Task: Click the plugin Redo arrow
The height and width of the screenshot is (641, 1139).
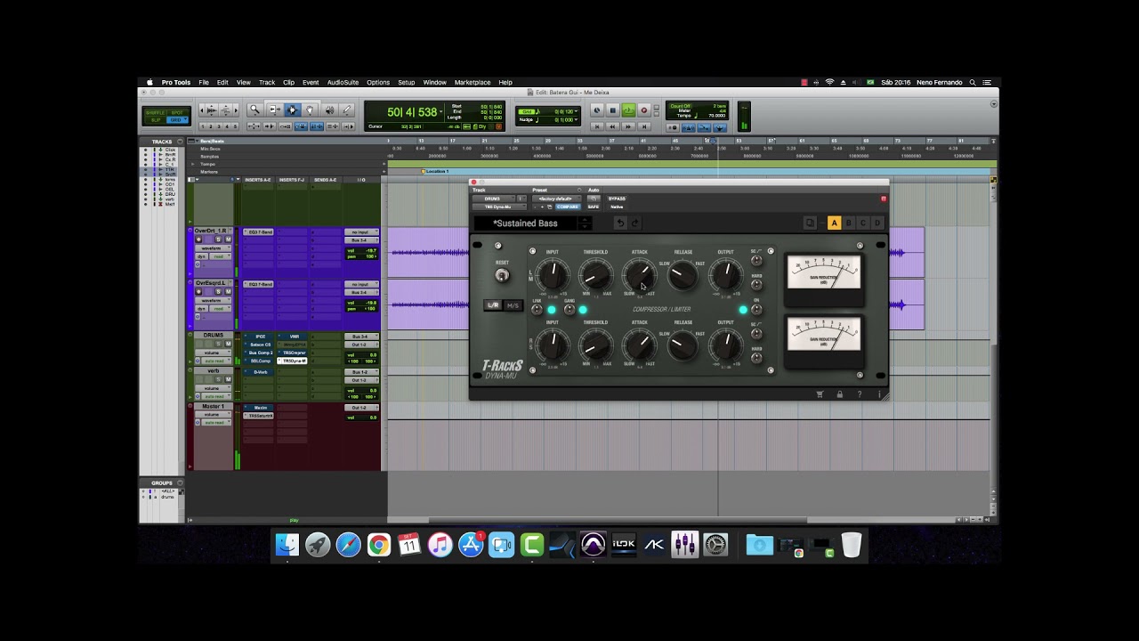Action: (634, 223)
